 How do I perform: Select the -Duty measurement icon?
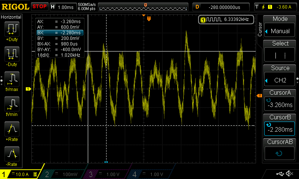(x=12, y=54)
